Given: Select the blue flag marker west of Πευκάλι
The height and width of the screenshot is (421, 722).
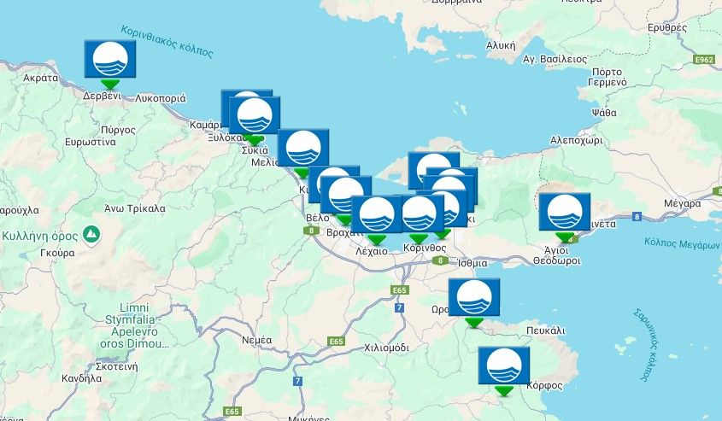Looking at the screenshot, I should click(x=474, y=297).
